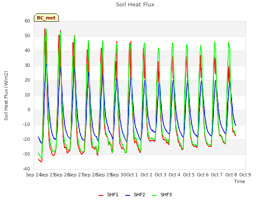Click the 0 y-axis tick label
271x203 pixels.
pyautogui.click(x=29, y=110)
